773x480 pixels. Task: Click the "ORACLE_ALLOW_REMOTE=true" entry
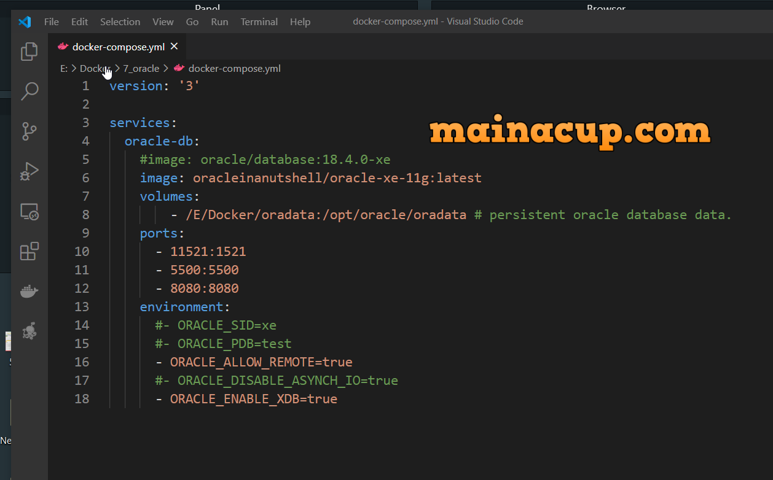click(x=261, y=362)
